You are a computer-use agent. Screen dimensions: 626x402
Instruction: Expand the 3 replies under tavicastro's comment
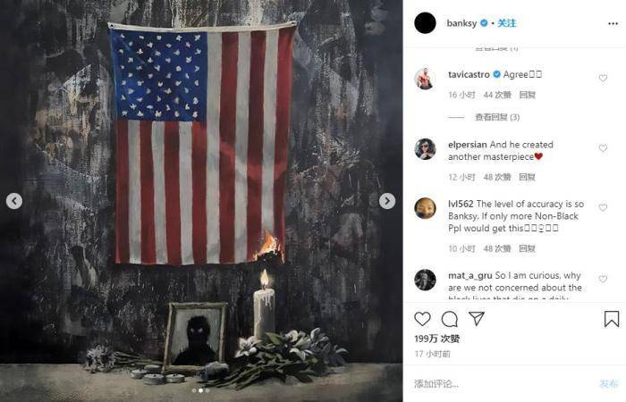pos(497,117)
